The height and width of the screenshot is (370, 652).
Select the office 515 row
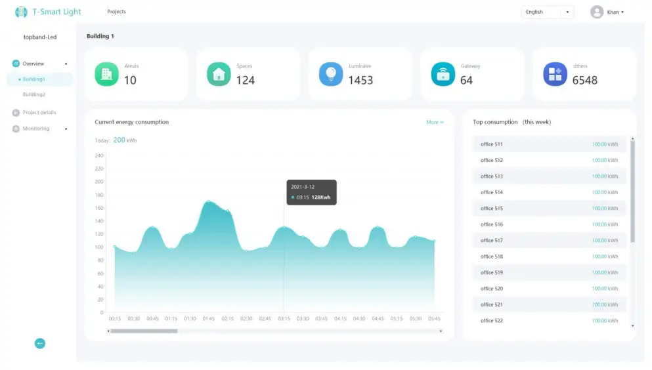549,209
